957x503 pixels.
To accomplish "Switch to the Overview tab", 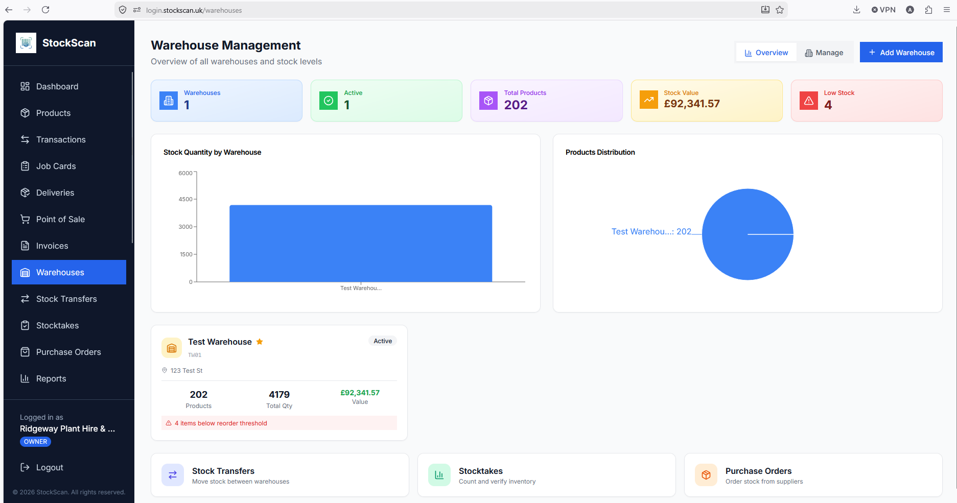I will (x=766, y=53).
